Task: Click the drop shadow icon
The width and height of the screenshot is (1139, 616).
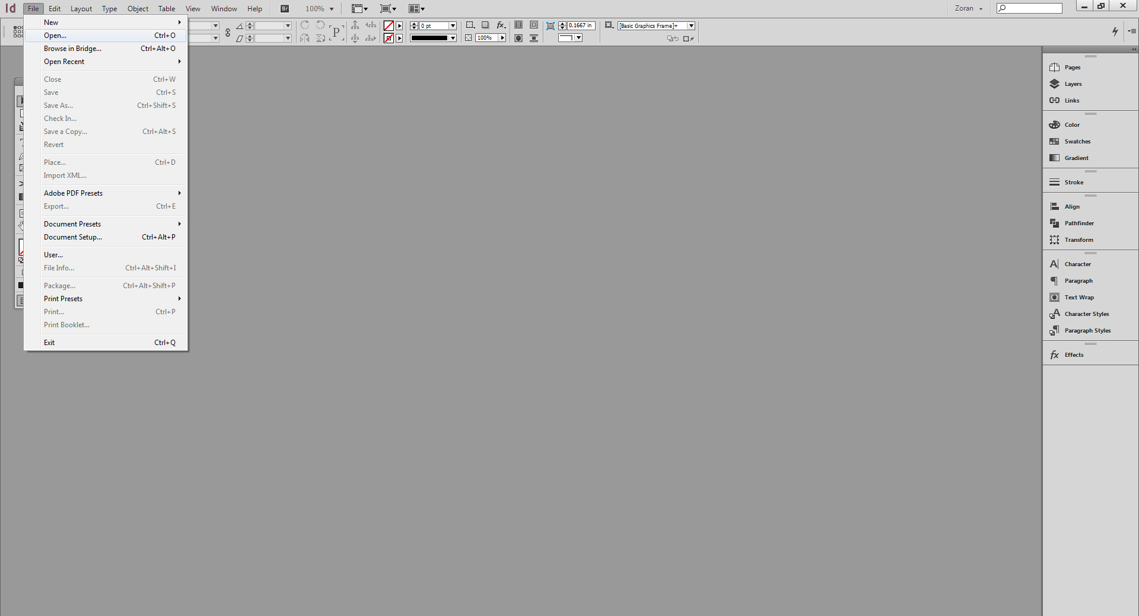Action: tap(485, 25)
